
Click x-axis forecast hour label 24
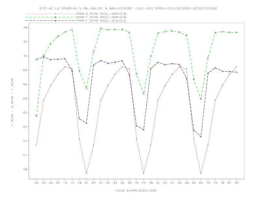tap(93, 183)
